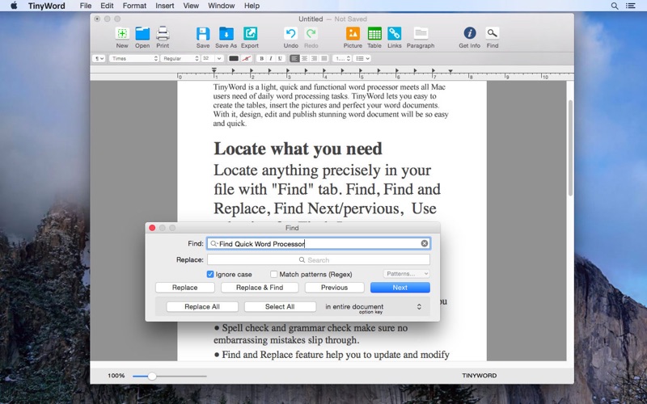Click the Export toolbar icon
Viewport: 647px width, 404px height.
click(x=250, y=33)
